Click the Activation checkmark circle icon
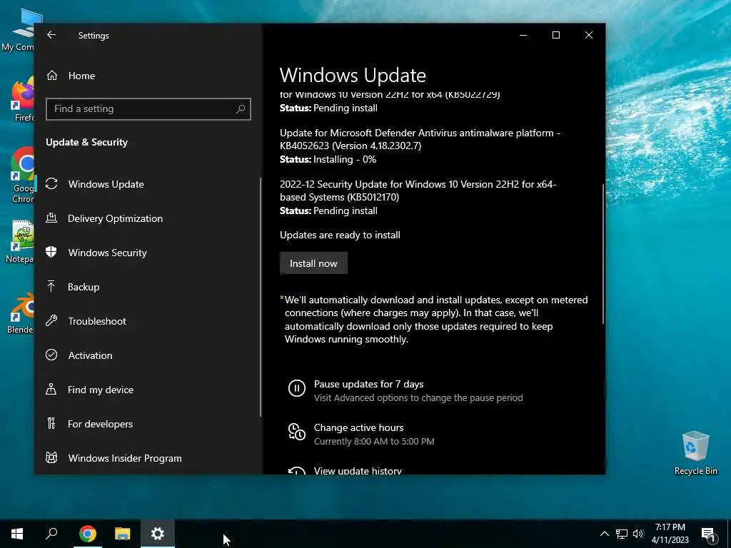 coord(51,355)
